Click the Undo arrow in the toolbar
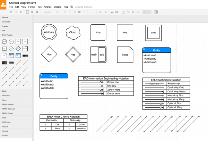 pos(11,12)
